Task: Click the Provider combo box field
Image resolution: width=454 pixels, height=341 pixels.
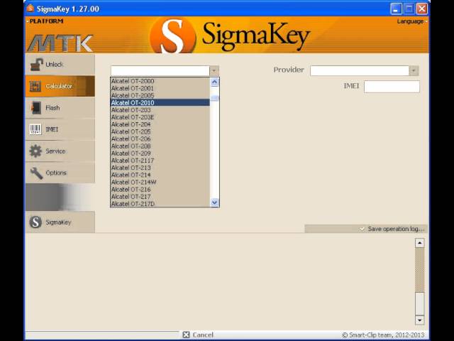Action: (360, 71)
